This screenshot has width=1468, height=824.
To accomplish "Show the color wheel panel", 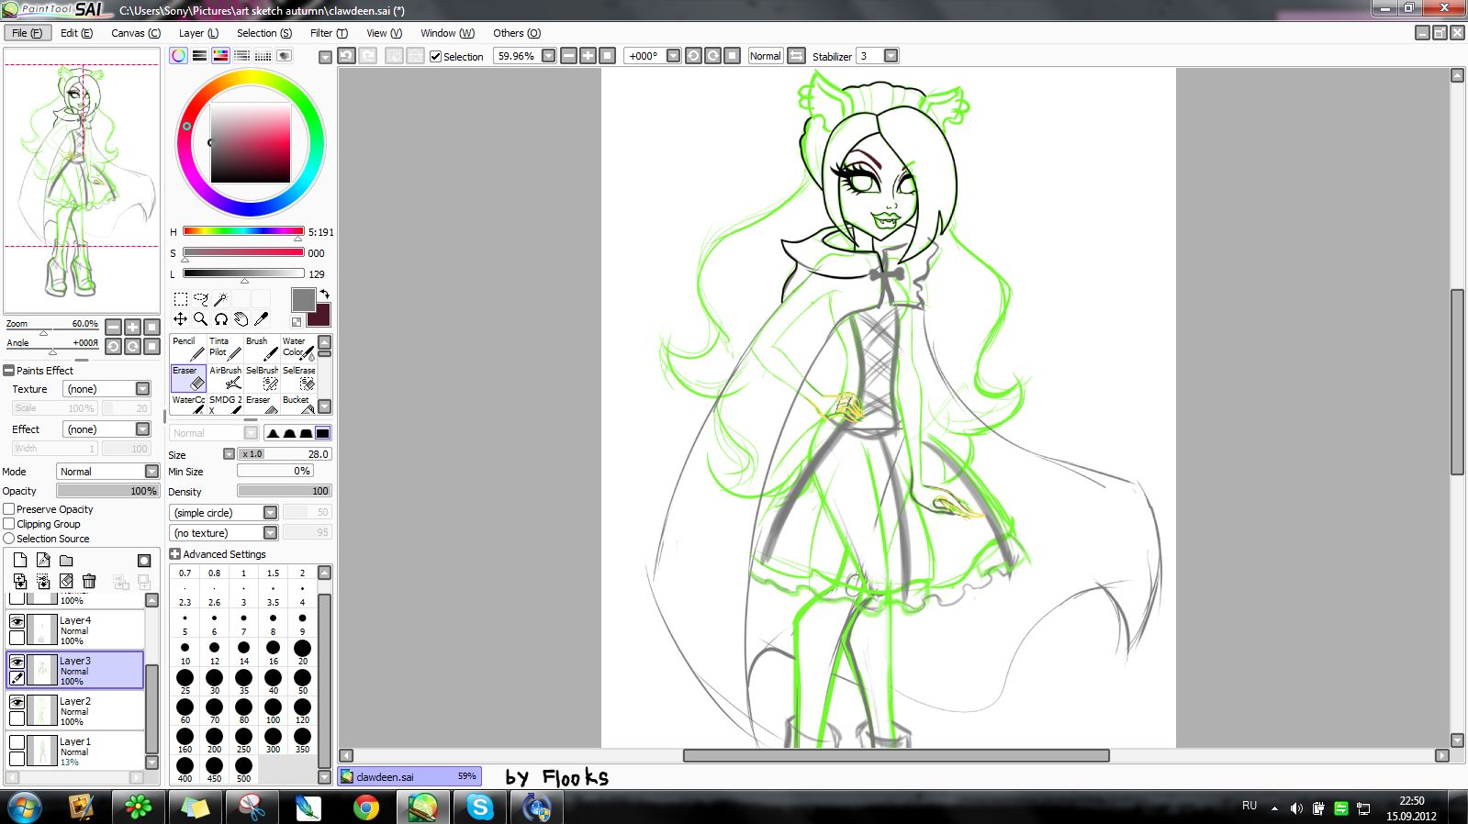I will tap(179, 56).
